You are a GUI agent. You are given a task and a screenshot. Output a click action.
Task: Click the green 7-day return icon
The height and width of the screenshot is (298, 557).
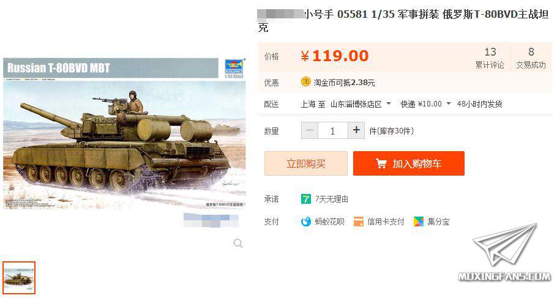305,199
